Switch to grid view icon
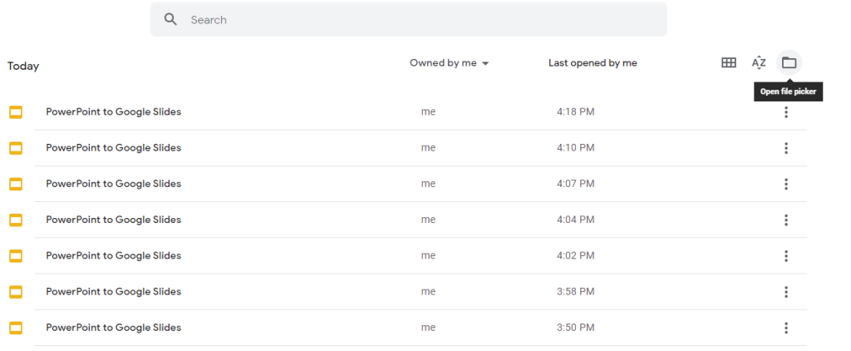 pos(728,63)
